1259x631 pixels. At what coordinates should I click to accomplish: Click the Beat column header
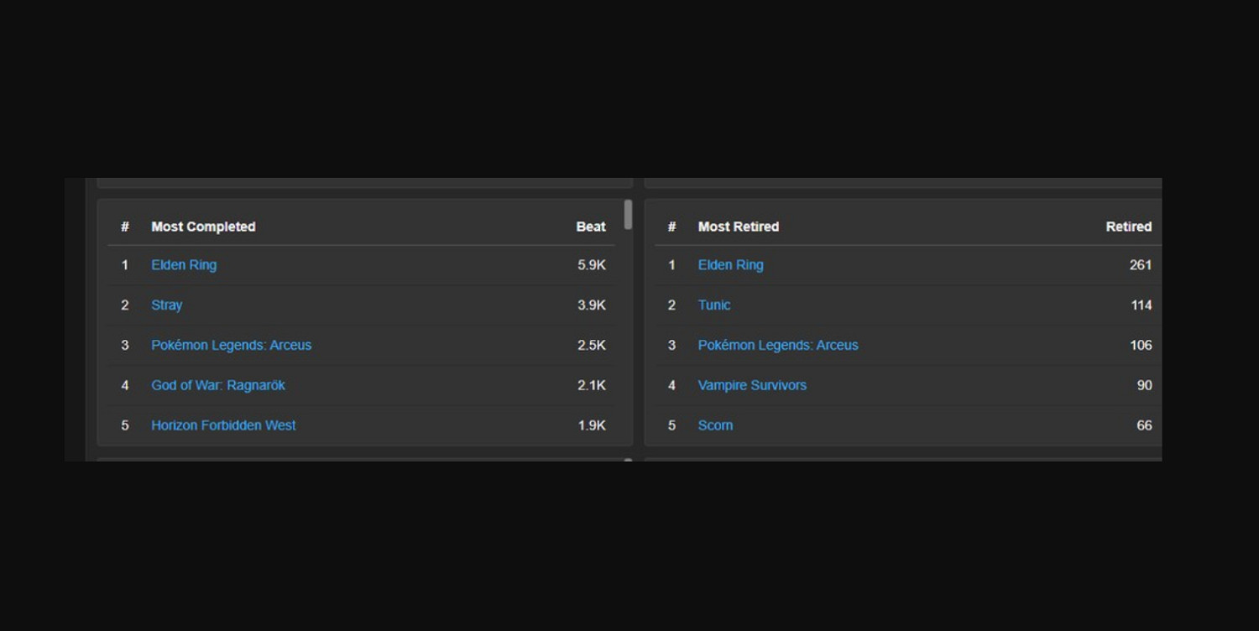(x=590, y=227)
